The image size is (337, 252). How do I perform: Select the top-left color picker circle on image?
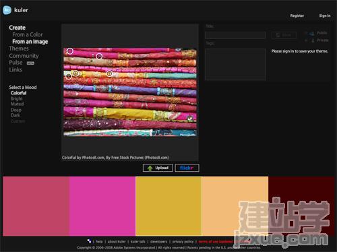click(70, 51)
